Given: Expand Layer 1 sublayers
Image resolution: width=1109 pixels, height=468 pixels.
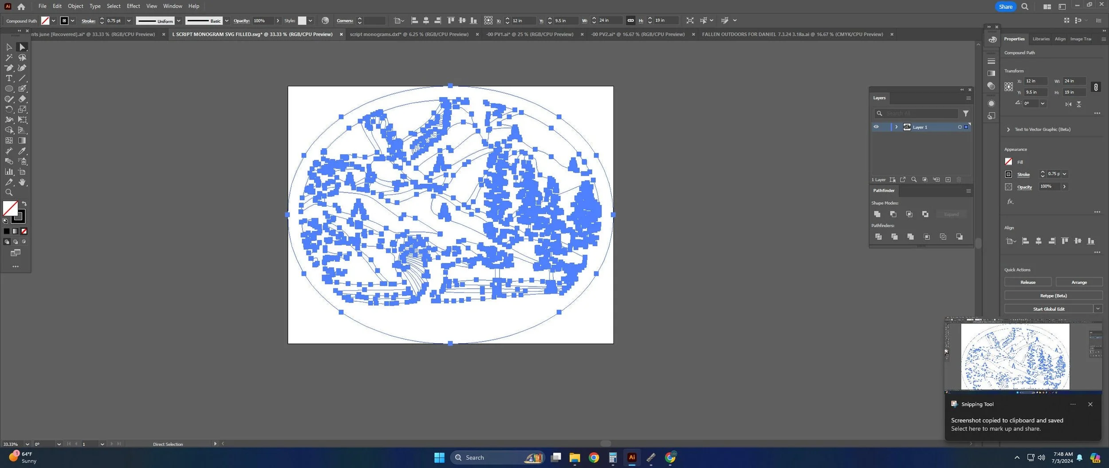Looking at the screenshot, I should [897, 127].
